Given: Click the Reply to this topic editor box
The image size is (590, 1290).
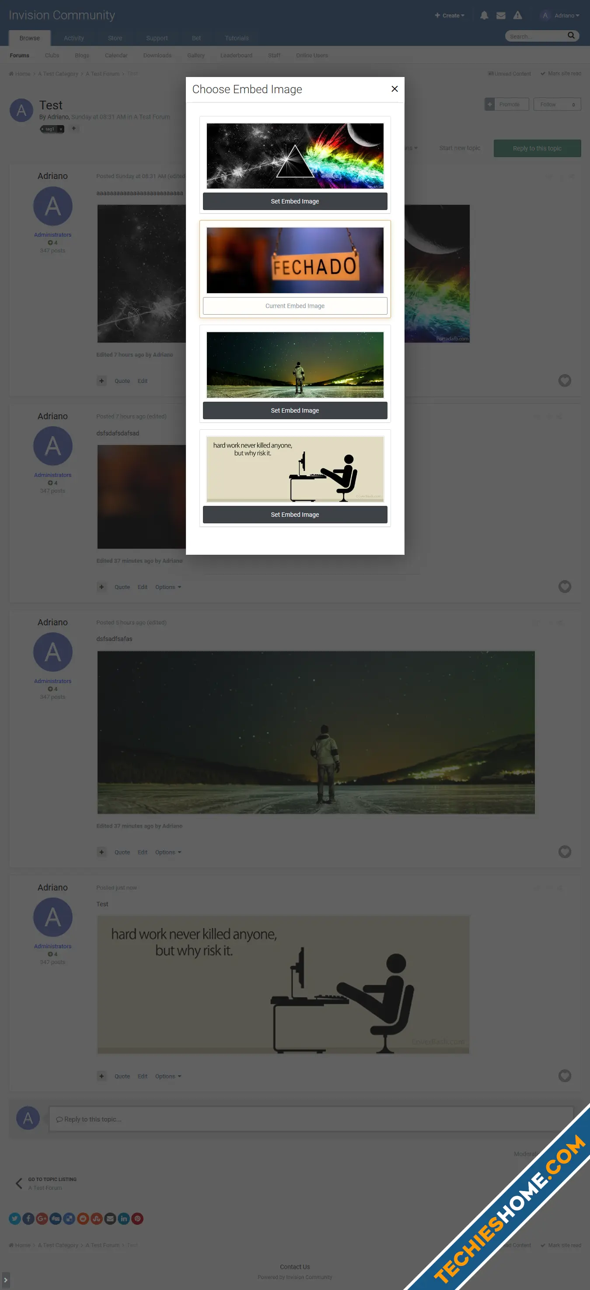Looking at the screenshot, I should pyautogui.click(x=311, y=1119).
